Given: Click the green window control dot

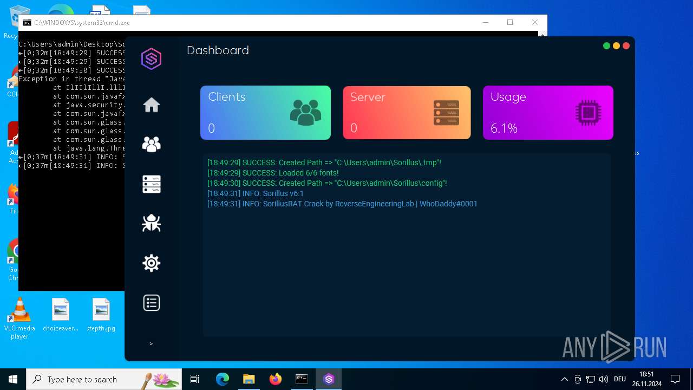Looking at the screenshot, I should (606, 46).
